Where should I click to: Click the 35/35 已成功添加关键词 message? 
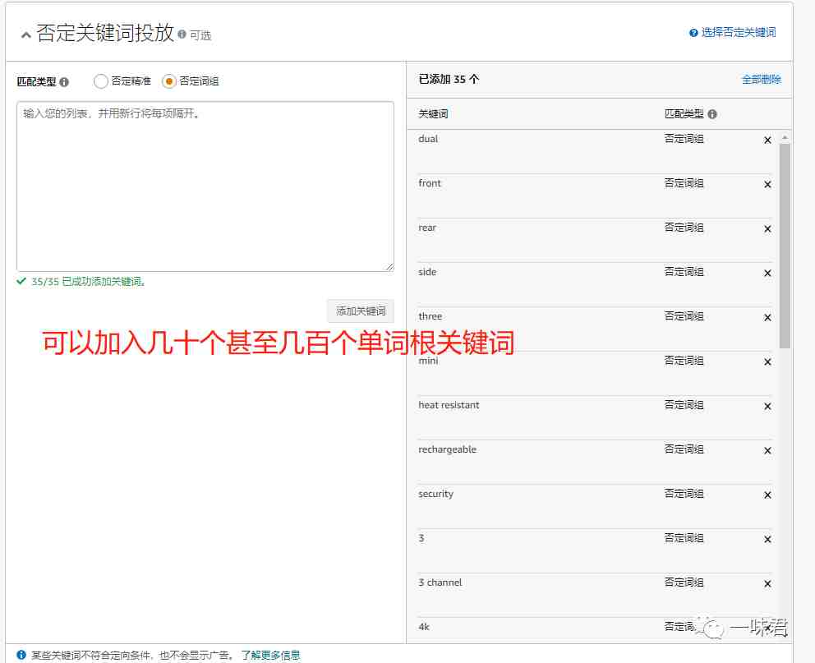89,282
